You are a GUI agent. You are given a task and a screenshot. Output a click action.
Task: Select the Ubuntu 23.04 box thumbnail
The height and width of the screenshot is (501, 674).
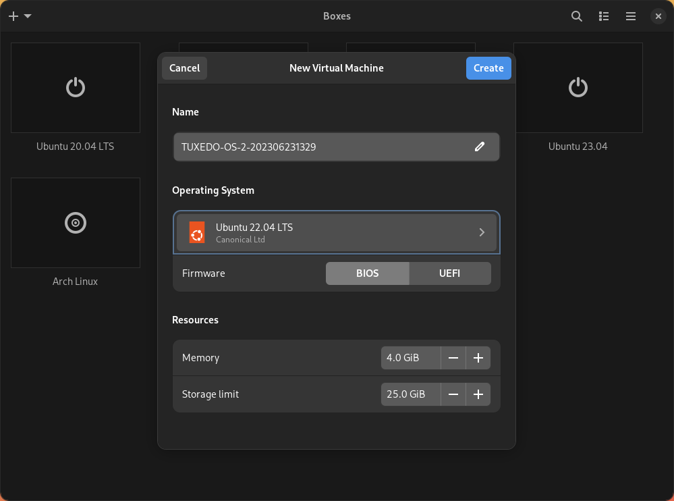click(578, 88)
